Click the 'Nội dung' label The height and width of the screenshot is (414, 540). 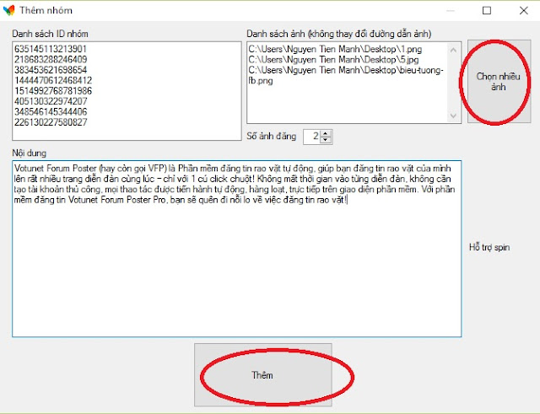coord(29,153)
